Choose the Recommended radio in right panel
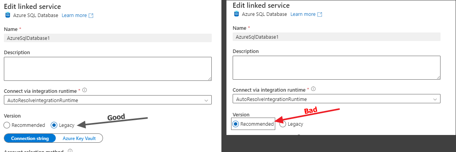The width and height of the screenshot is (456, 152). tap(236, 124)
